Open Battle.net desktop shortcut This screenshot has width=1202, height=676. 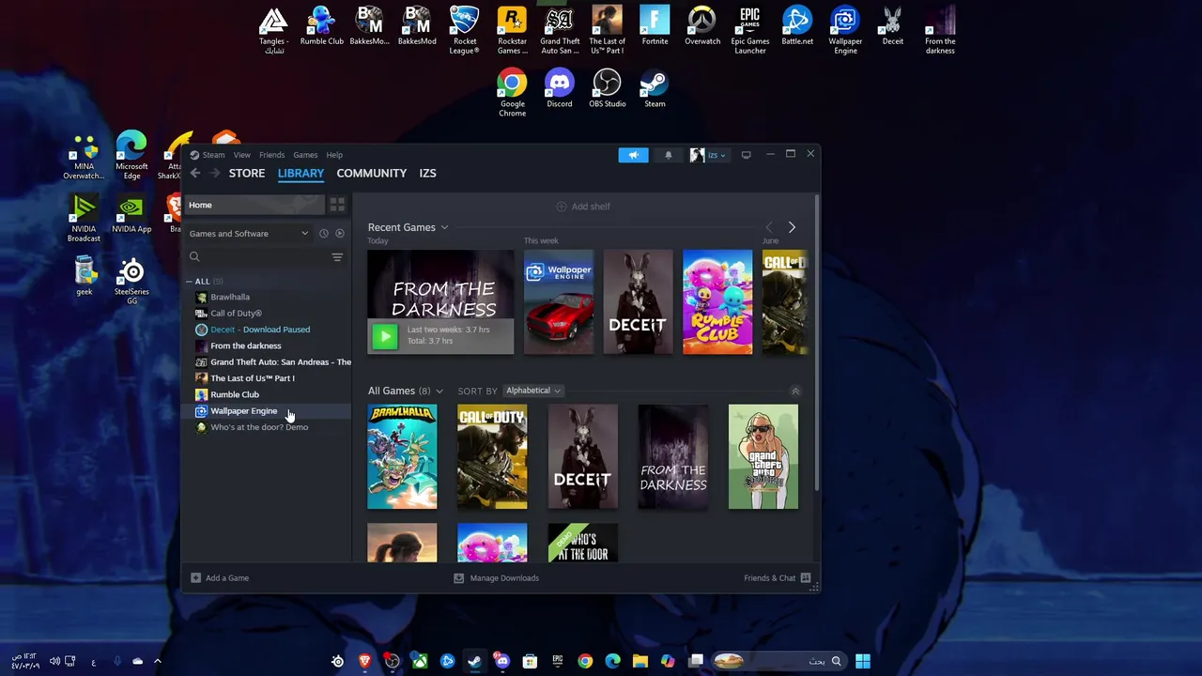point(797,27)
